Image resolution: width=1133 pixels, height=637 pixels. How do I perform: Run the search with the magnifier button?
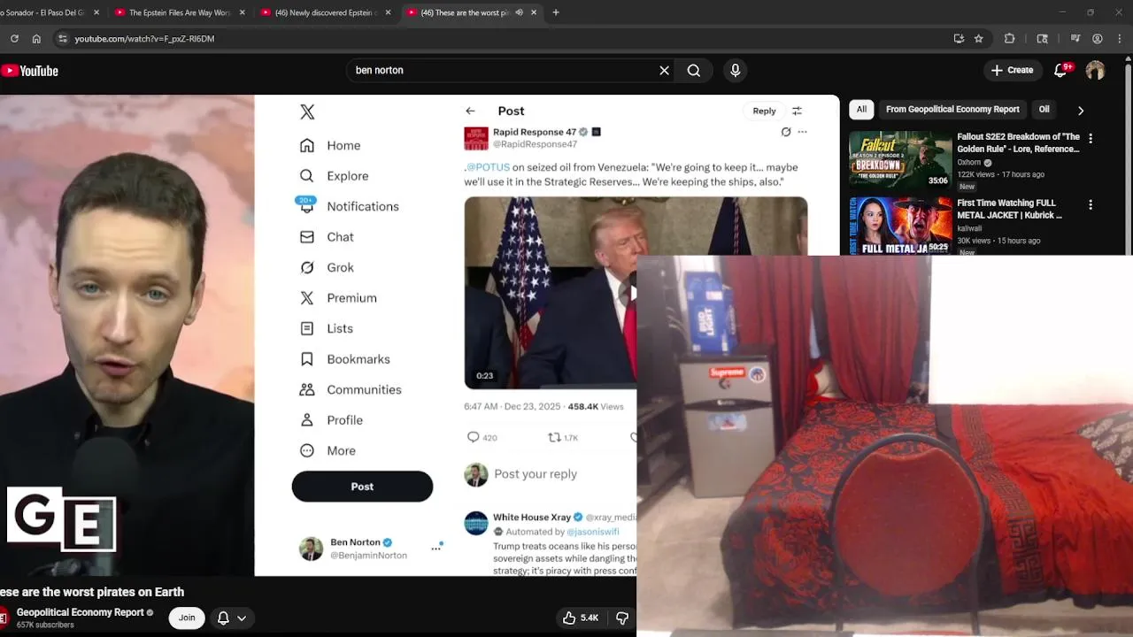(694, 71)
